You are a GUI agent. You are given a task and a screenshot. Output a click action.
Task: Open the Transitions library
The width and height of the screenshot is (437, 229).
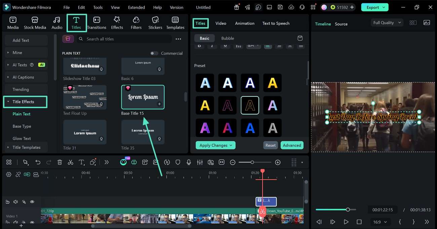(x=96, y=23)
